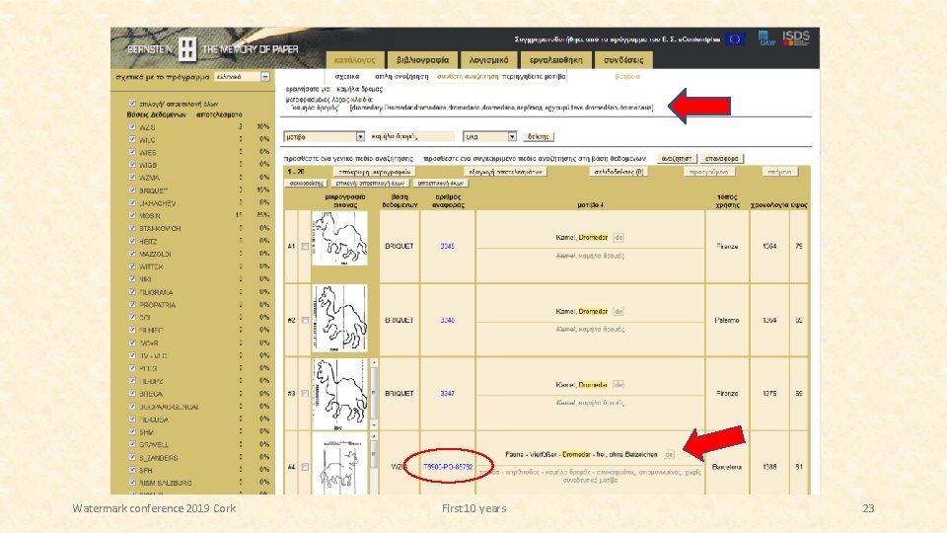Select the σχετικά sub-menu item
Viewport: 947px width, 533px height.
(346, 77)
